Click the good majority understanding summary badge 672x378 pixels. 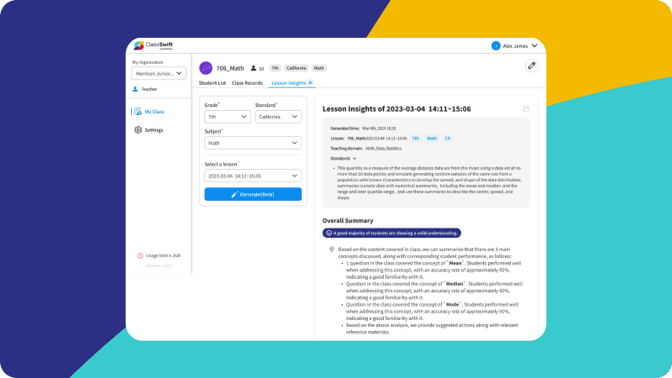(391, 234)
